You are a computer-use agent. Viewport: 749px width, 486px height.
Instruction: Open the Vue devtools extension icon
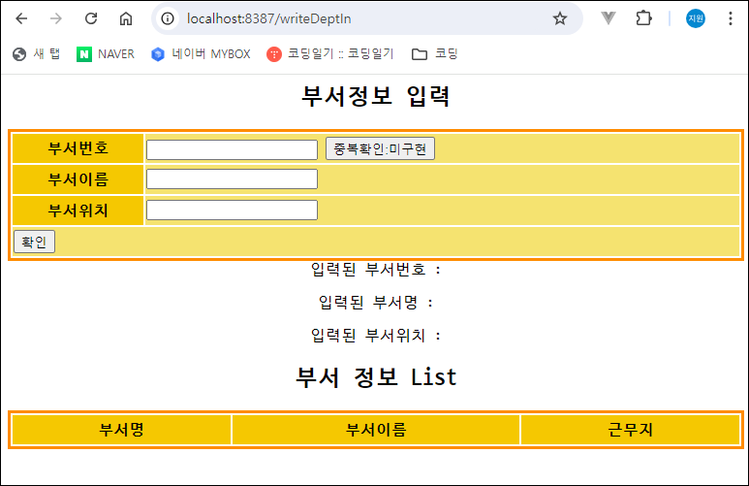[x=609, y=18]
